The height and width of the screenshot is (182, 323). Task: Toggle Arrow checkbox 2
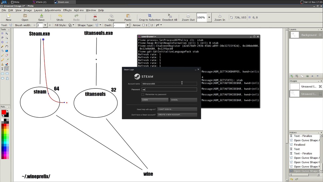149,25
